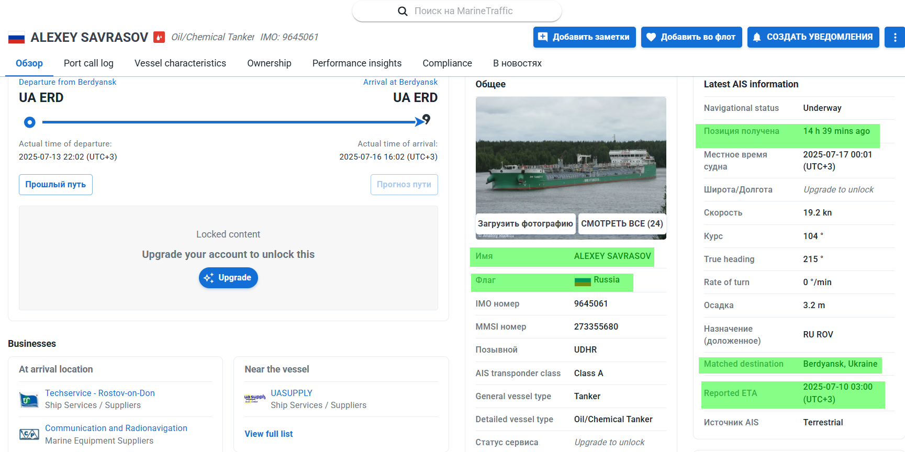
Task: Click the Techservice Rostov-on-Don logo
Action: click(29, 400)
